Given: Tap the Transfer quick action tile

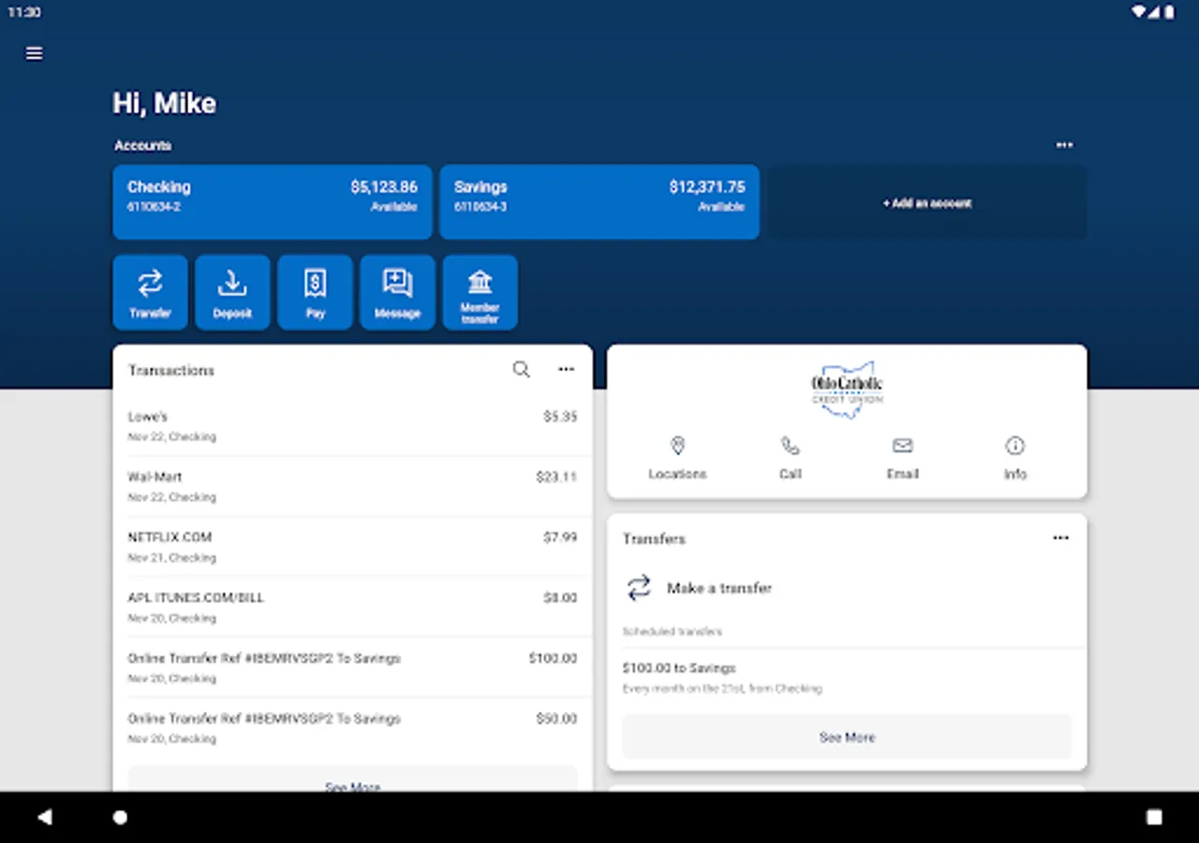Looking at the screenshot, I should coord(150,292).
